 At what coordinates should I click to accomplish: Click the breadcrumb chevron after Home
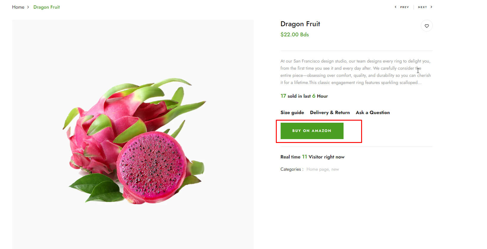28,7
